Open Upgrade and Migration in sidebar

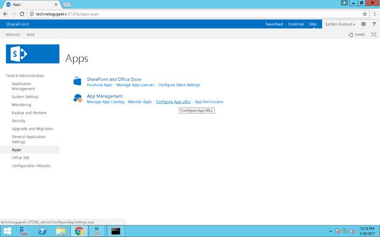tap(32, 129)
